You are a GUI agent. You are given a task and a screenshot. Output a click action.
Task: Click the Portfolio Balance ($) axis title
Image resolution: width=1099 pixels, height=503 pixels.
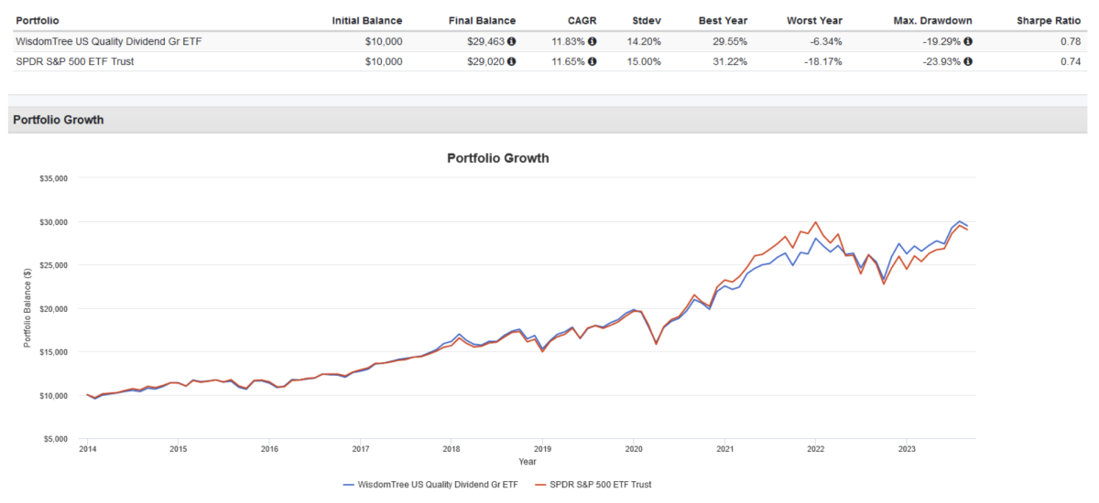coord(28,308)
